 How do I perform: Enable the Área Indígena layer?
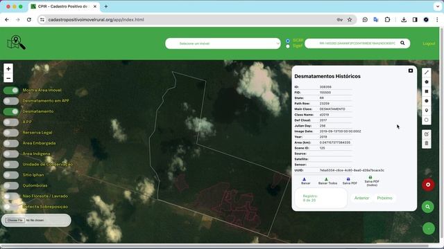coord(11,154)
